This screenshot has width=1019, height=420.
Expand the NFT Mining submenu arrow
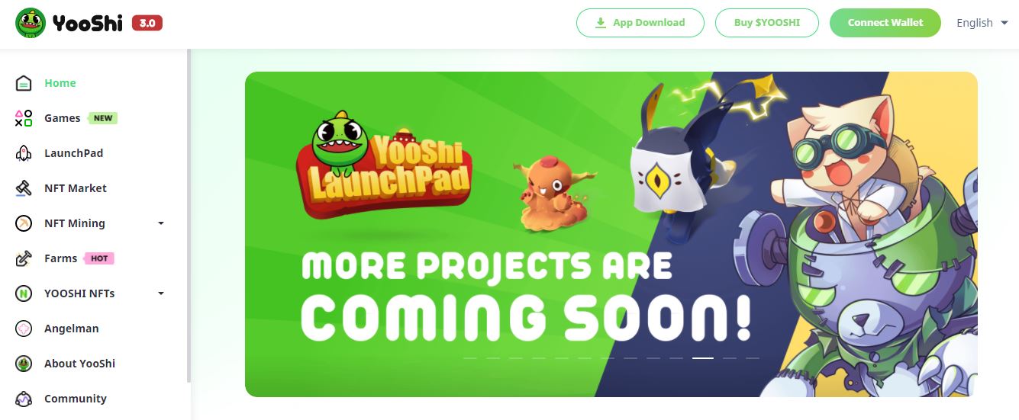(x=160, y=223)
